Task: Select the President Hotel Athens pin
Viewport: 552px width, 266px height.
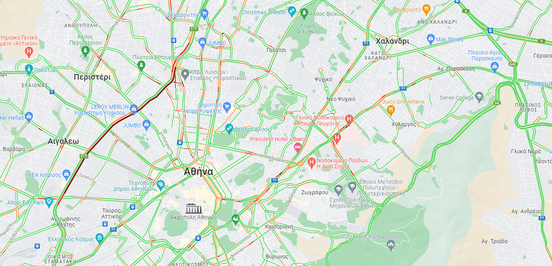Action: (x=298, y=147)
